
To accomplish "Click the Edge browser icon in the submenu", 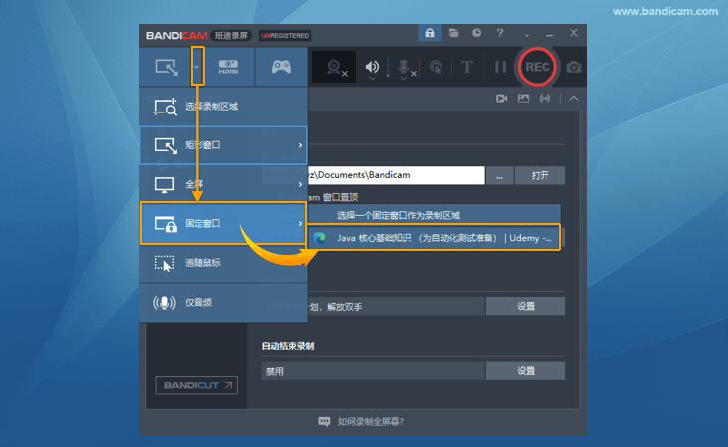I will 319,238.
